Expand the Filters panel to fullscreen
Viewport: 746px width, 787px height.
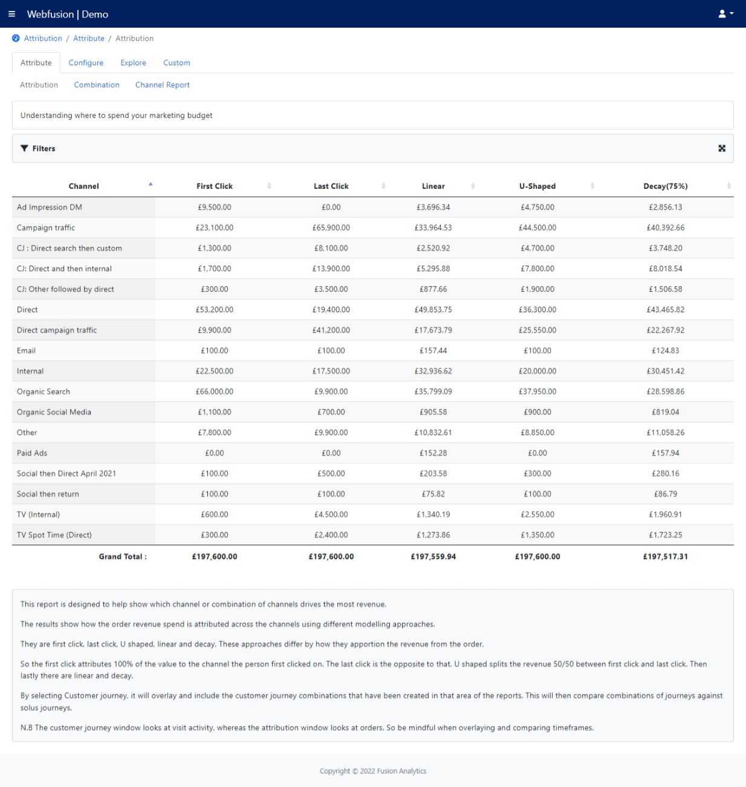point(722,148)
